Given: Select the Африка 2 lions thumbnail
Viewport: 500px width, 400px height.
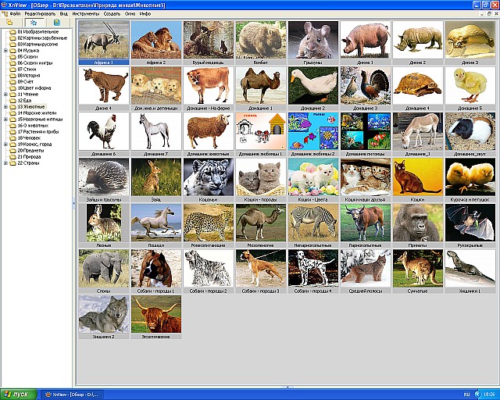Looking at the screenshot, I should pos(156,40).
